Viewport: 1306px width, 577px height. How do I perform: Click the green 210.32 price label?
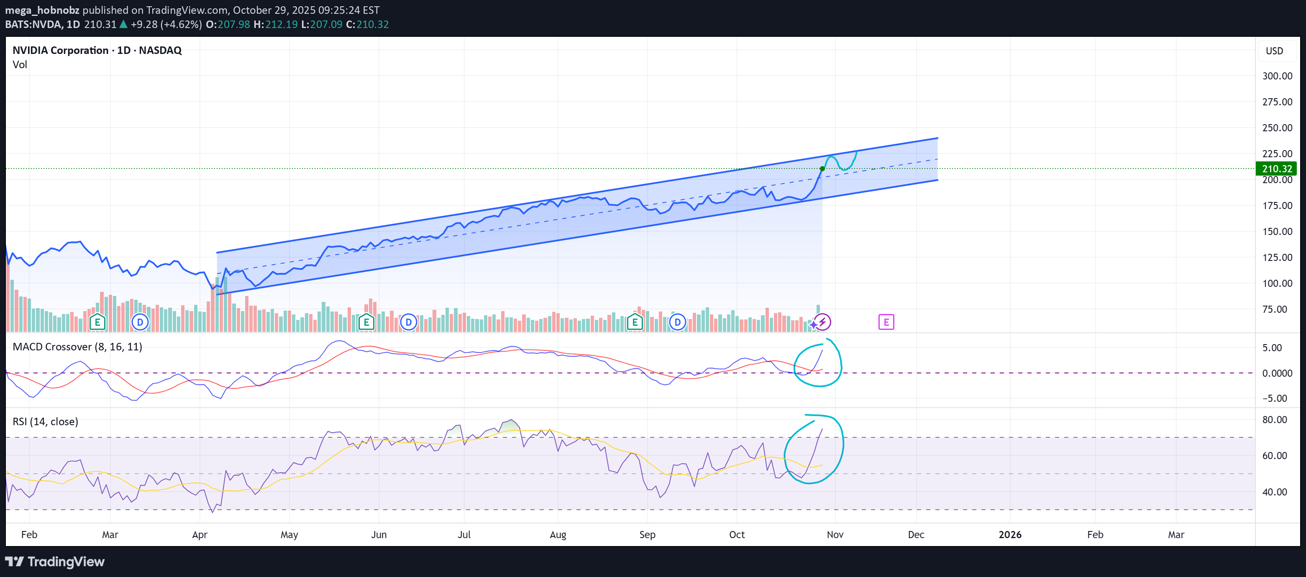[x=1276, y=169]
